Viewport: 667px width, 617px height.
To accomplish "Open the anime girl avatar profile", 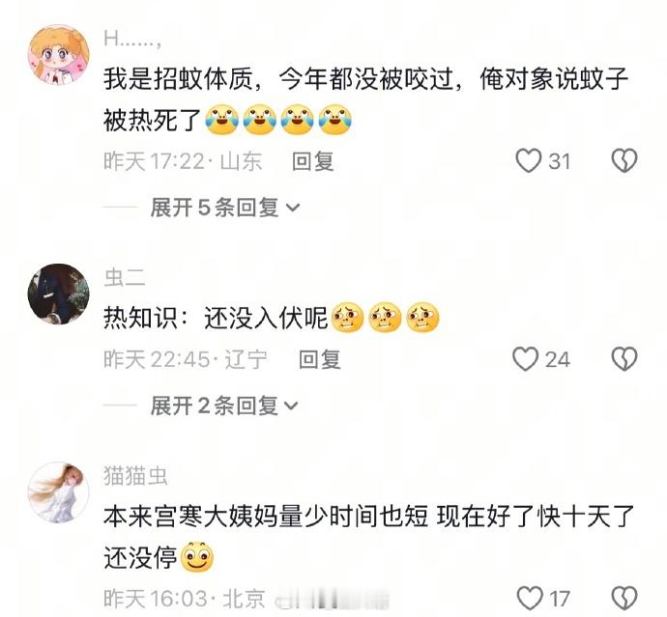I will pos(59,55).
